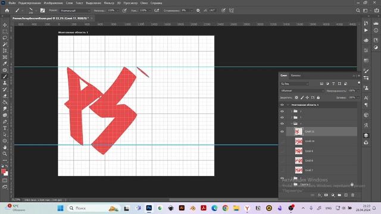
Task: Select the Frame tool
Action: click(x=5, y=57)
